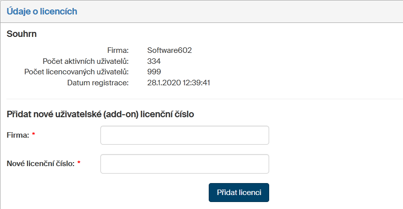Click the Počet aktivních uživatelů label
403x209 pixels.
[86, 61]
